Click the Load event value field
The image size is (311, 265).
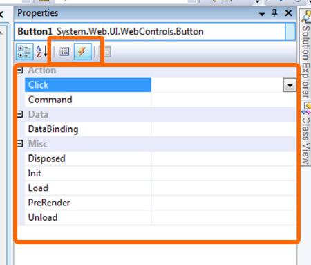click(224, 188)
